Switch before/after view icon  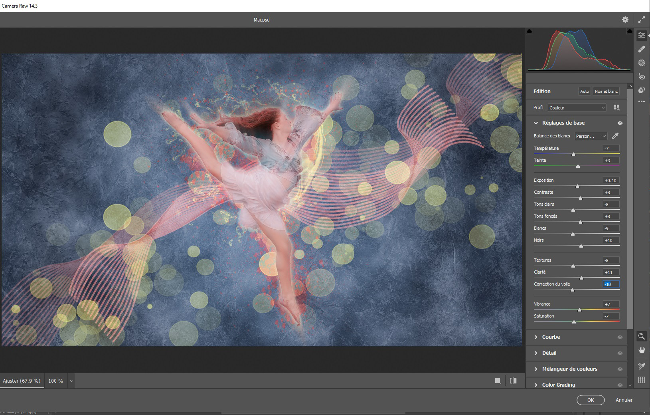pos(514,381)
